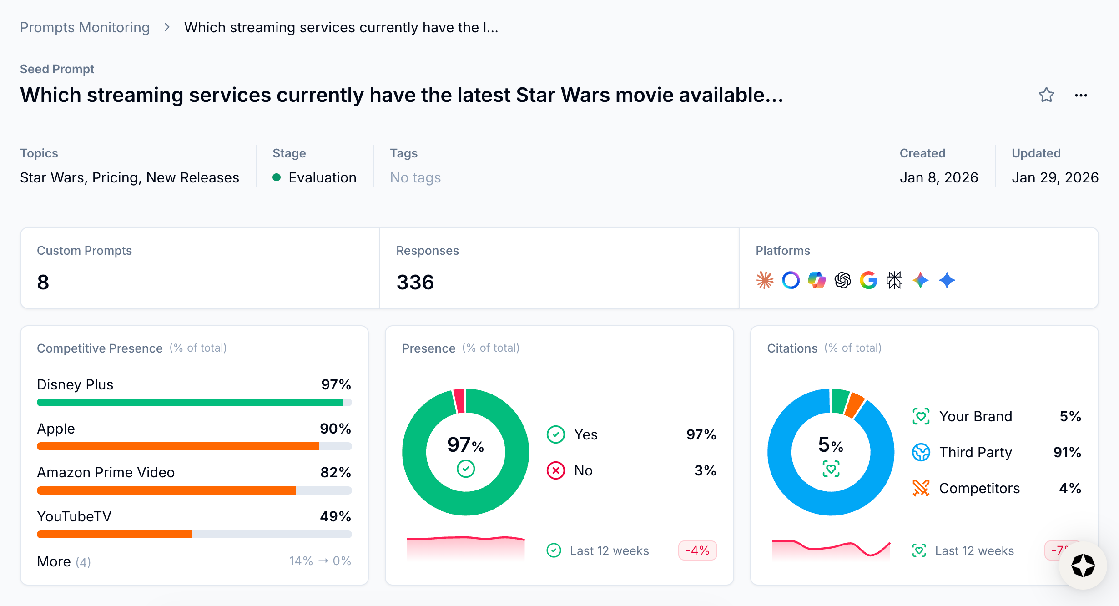1119x606 pixels.
Task: Click the 'No tags' placeholder
Action: (415, 177)
